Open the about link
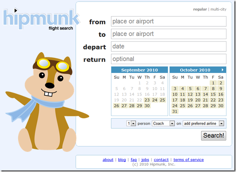The width and height of the screenshot is (236, 172). (x=108, y=160)
